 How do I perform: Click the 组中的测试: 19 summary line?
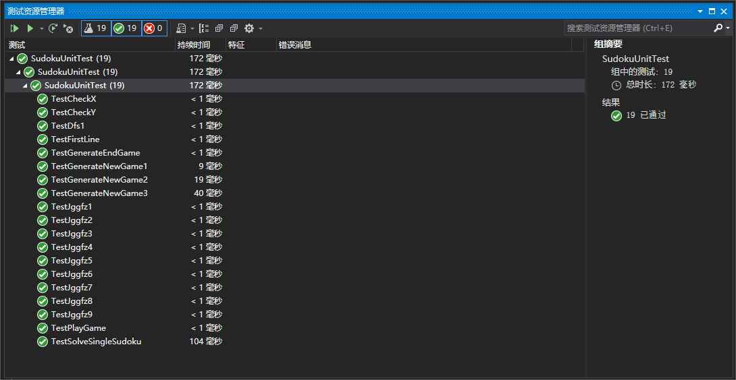[x=641, y=72]
